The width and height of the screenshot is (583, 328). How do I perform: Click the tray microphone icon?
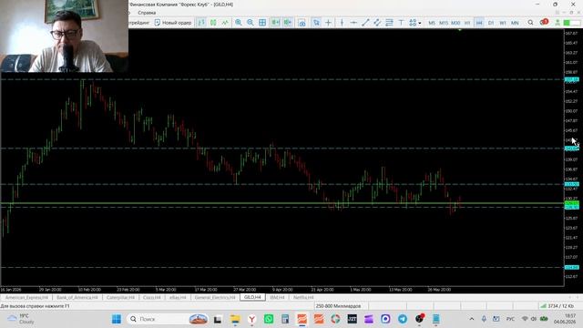(484, 319)
